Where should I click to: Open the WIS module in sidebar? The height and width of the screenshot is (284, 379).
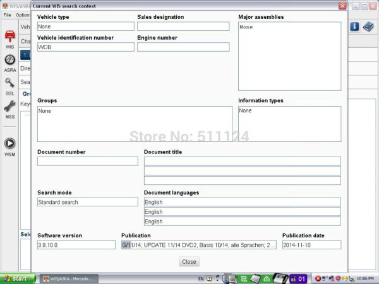(x=10, y=39)
